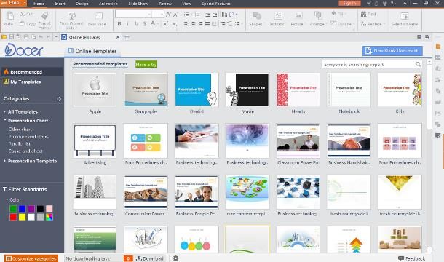Viewport: 444px width, 262px height.
Task: Select Cause and effect subcategory
Action: point(25,151)
